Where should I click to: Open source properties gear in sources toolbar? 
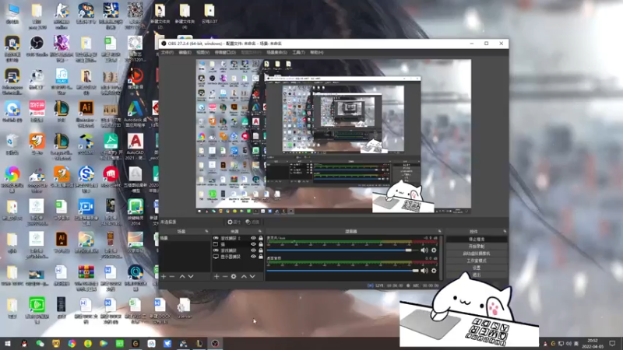pyautogui.click(x=234, y=276)
